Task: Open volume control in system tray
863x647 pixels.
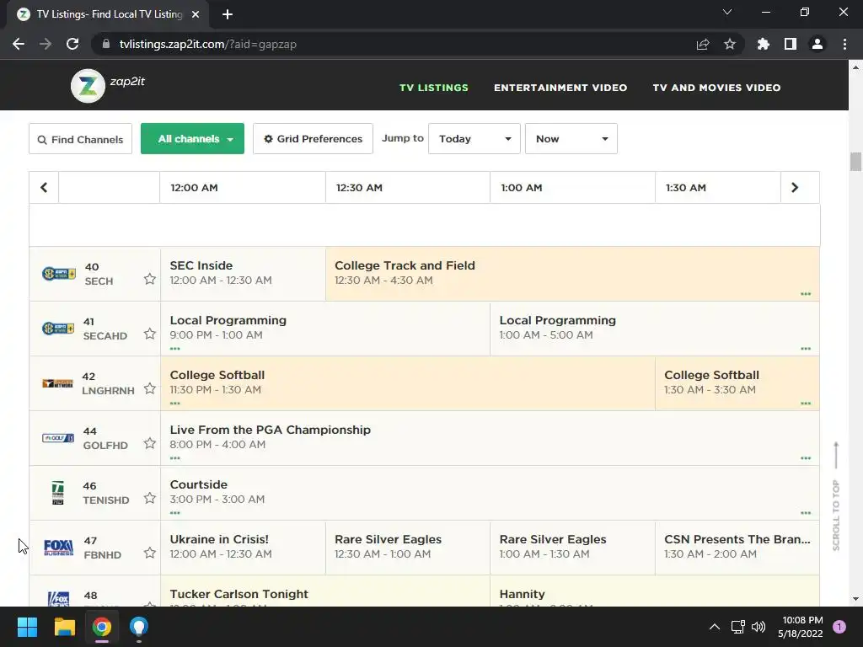Action: (x=758, y=627)
